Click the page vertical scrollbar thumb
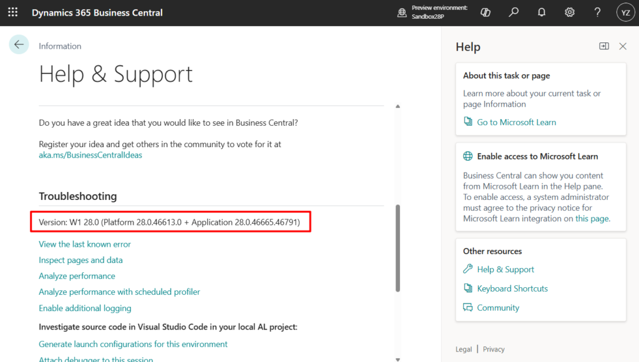 [x=398, y=248]
